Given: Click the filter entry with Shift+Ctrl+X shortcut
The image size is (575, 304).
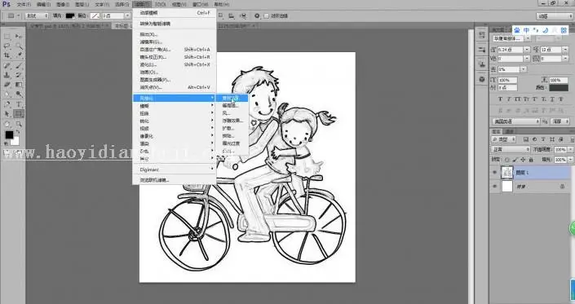Looking at the screenshot, I should click(175, 65).
